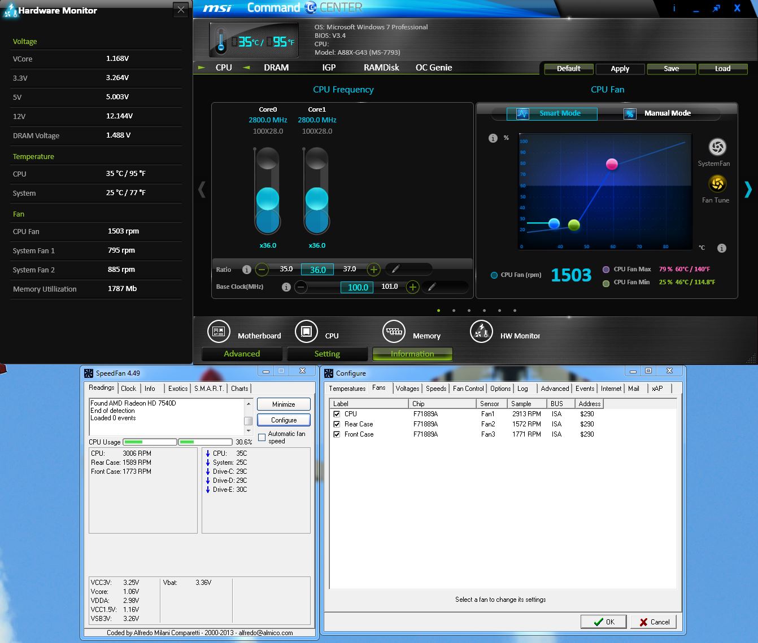Switch to the Clock tab in SpeedFan
This screenshot has height=643, width=758.
[128, 389]
